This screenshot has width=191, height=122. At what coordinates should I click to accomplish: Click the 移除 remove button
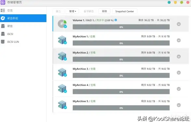point(104,11)
